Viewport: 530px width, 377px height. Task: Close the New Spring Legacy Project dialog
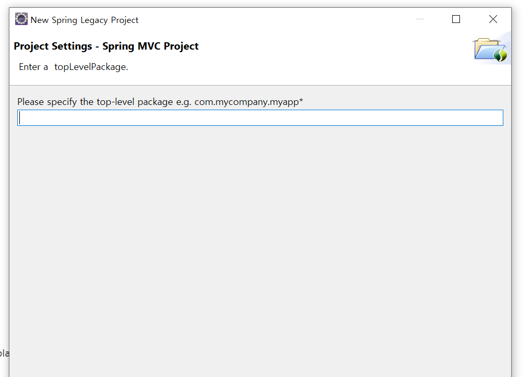[493, 19]
